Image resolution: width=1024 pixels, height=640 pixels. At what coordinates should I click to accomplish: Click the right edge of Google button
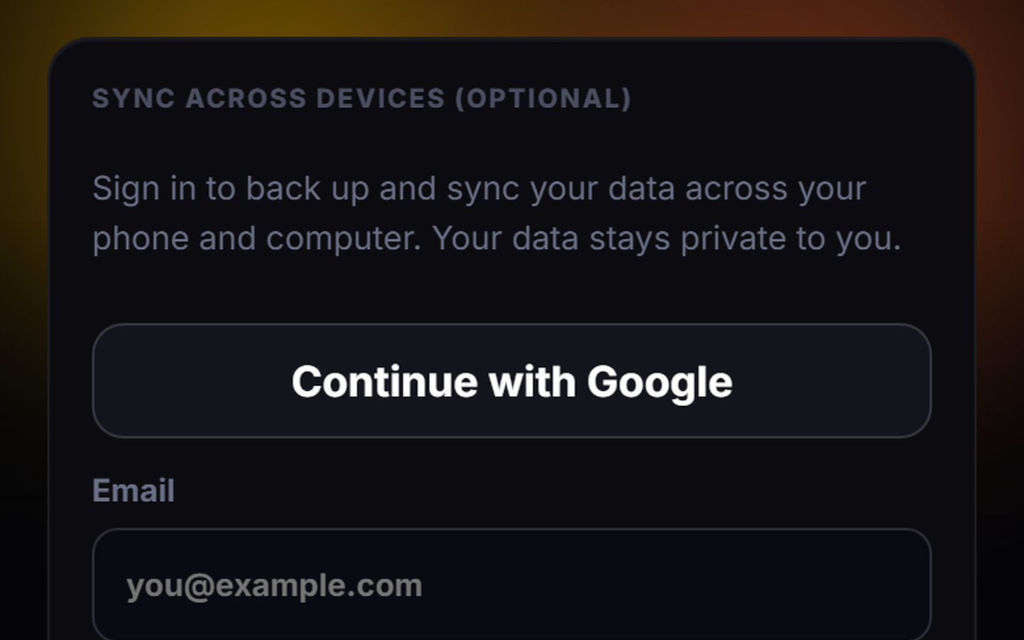coord(910,381)
